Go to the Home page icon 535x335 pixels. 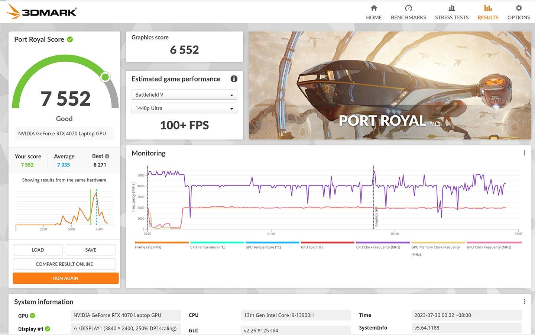tap(374, 8)
